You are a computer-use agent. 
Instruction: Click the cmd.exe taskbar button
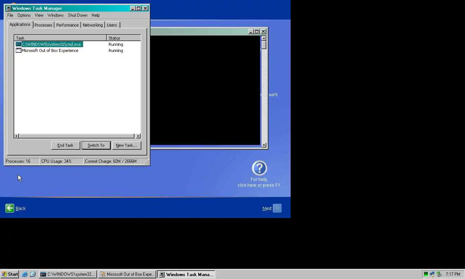point(68,274)
